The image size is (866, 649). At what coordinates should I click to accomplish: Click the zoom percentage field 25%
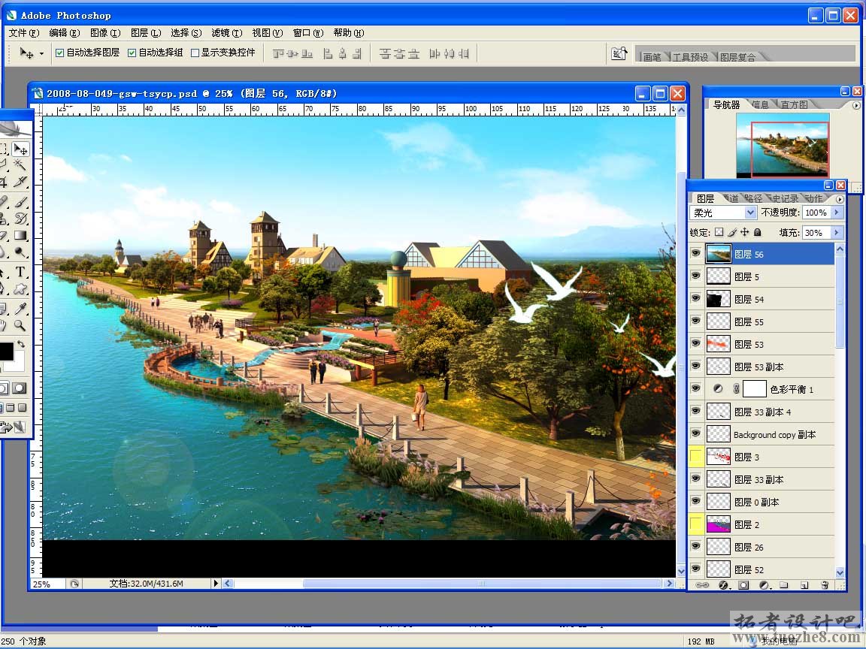(x=47, y=584)
